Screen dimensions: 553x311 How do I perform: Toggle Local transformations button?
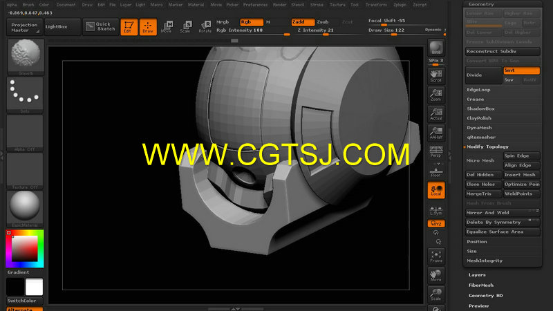(x=436, y=190)
